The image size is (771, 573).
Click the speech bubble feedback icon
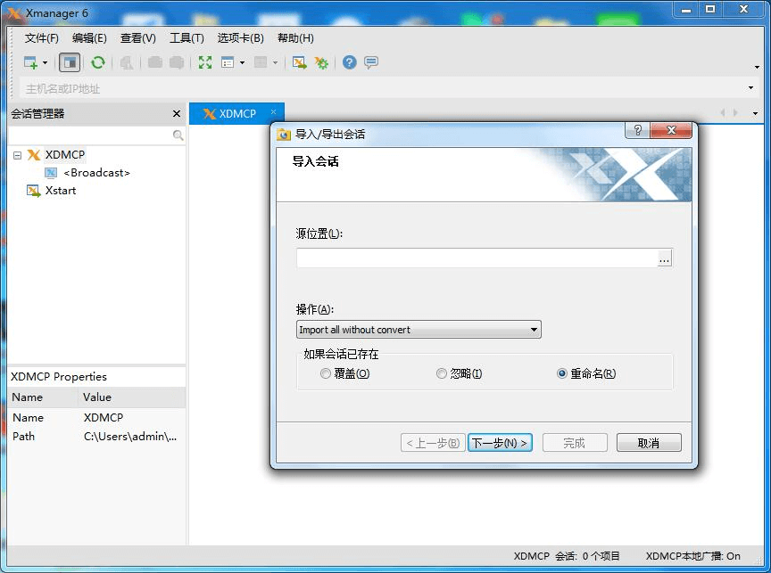371,62
